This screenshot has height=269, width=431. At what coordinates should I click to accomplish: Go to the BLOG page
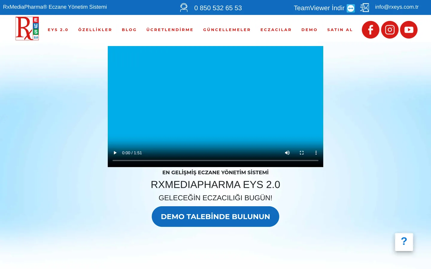[129, 30]
